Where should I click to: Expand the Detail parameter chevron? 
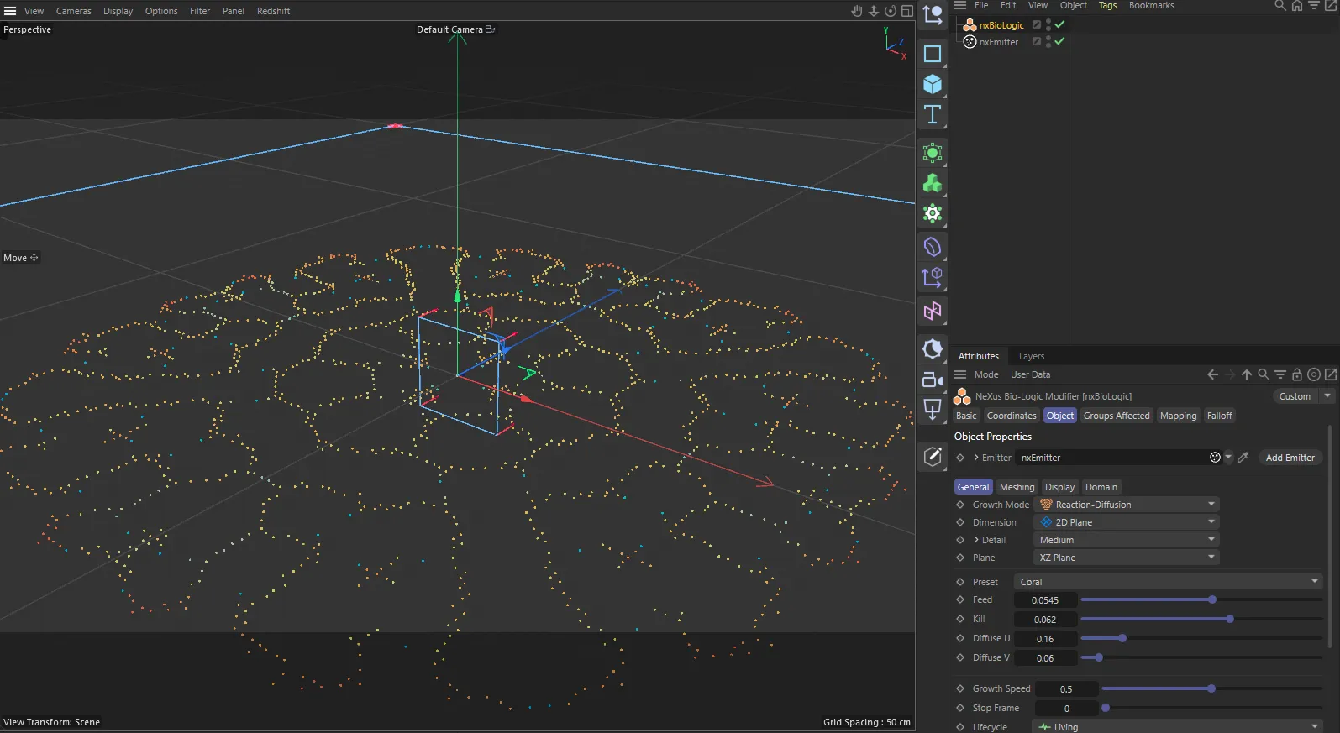coord(976,540)
